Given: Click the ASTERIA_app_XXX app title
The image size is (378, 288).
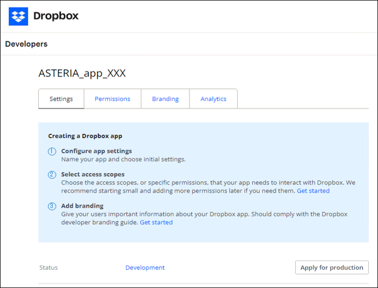Looking at the screenshot, I should click(x=82, y=73).
